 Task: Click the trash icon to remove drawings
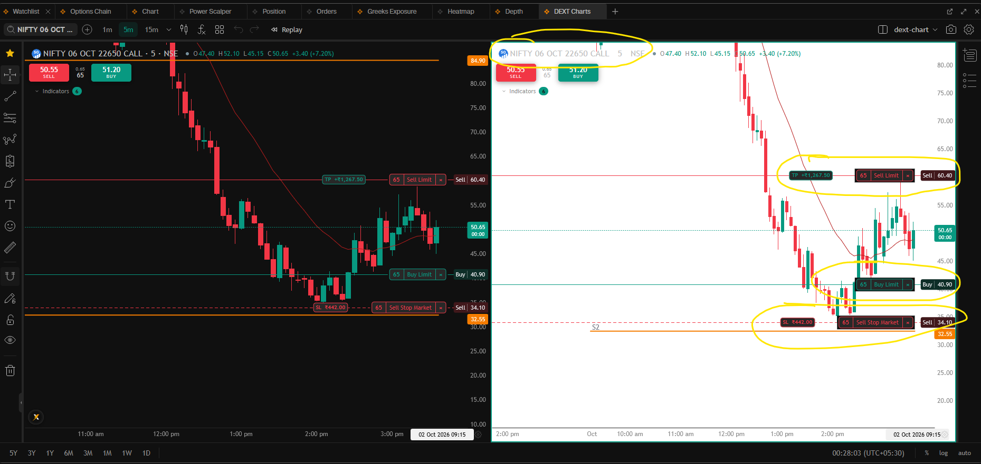[10, 371]
